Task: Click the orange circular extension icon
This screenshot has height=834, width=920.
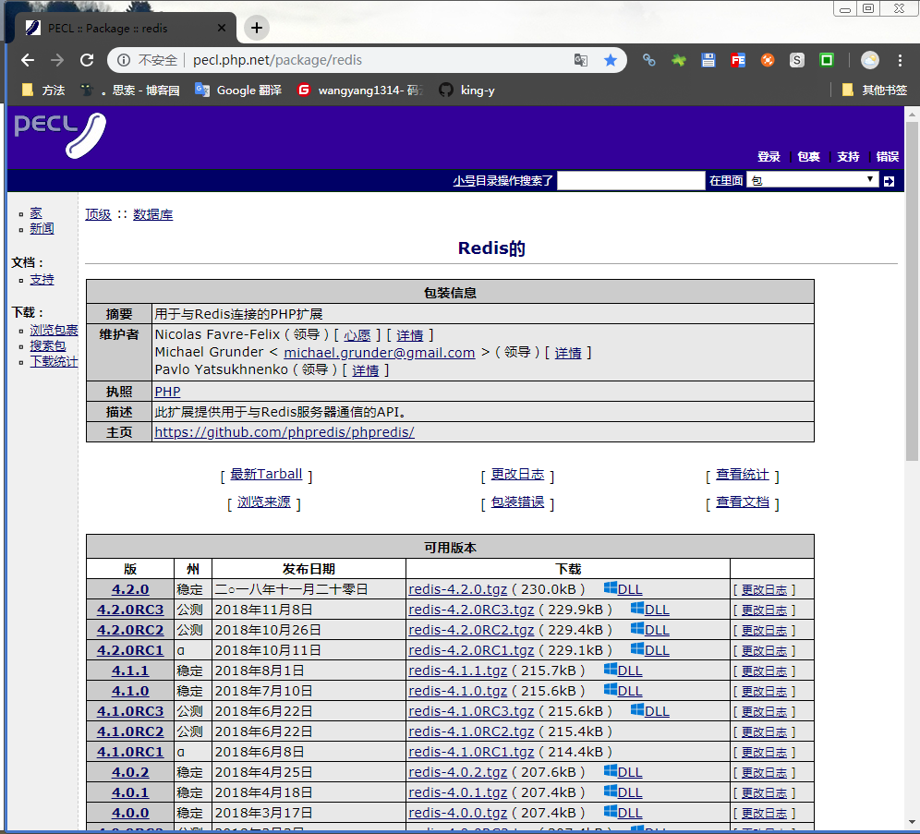Action: (768, 60)
